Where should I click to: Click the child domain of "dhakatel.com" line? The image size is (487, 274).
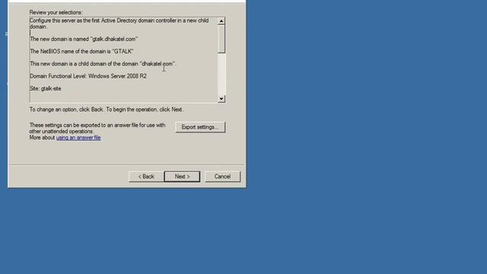pyautogui.click(x=103, y=64)
